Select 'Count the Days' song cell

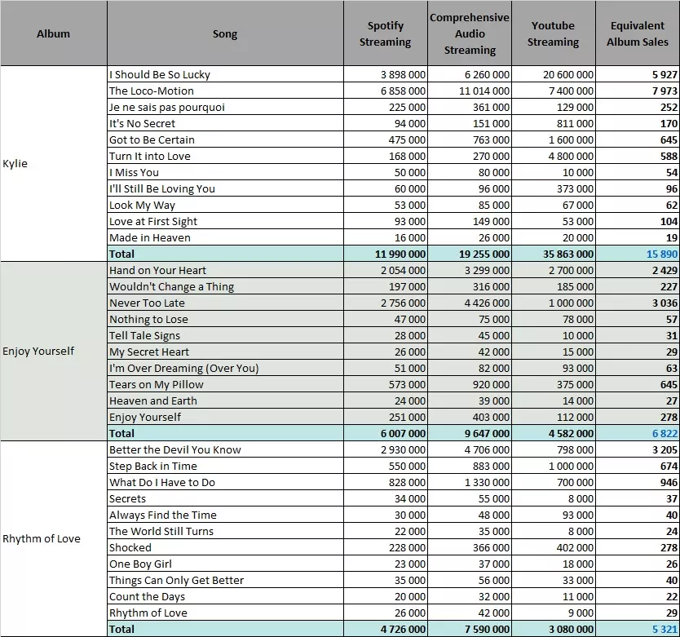(x=225, y=597)
